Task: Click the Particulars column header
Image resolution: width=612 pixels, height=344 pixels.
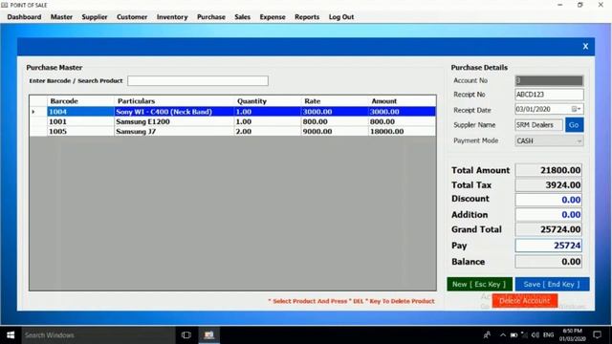Action: pyautogui.click(x=174, y=101)
